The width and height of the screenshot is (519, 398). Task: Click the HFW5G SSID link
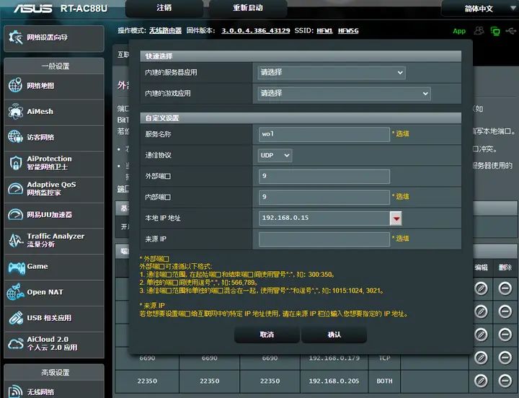pyautogui.click(x=348, y=31)
